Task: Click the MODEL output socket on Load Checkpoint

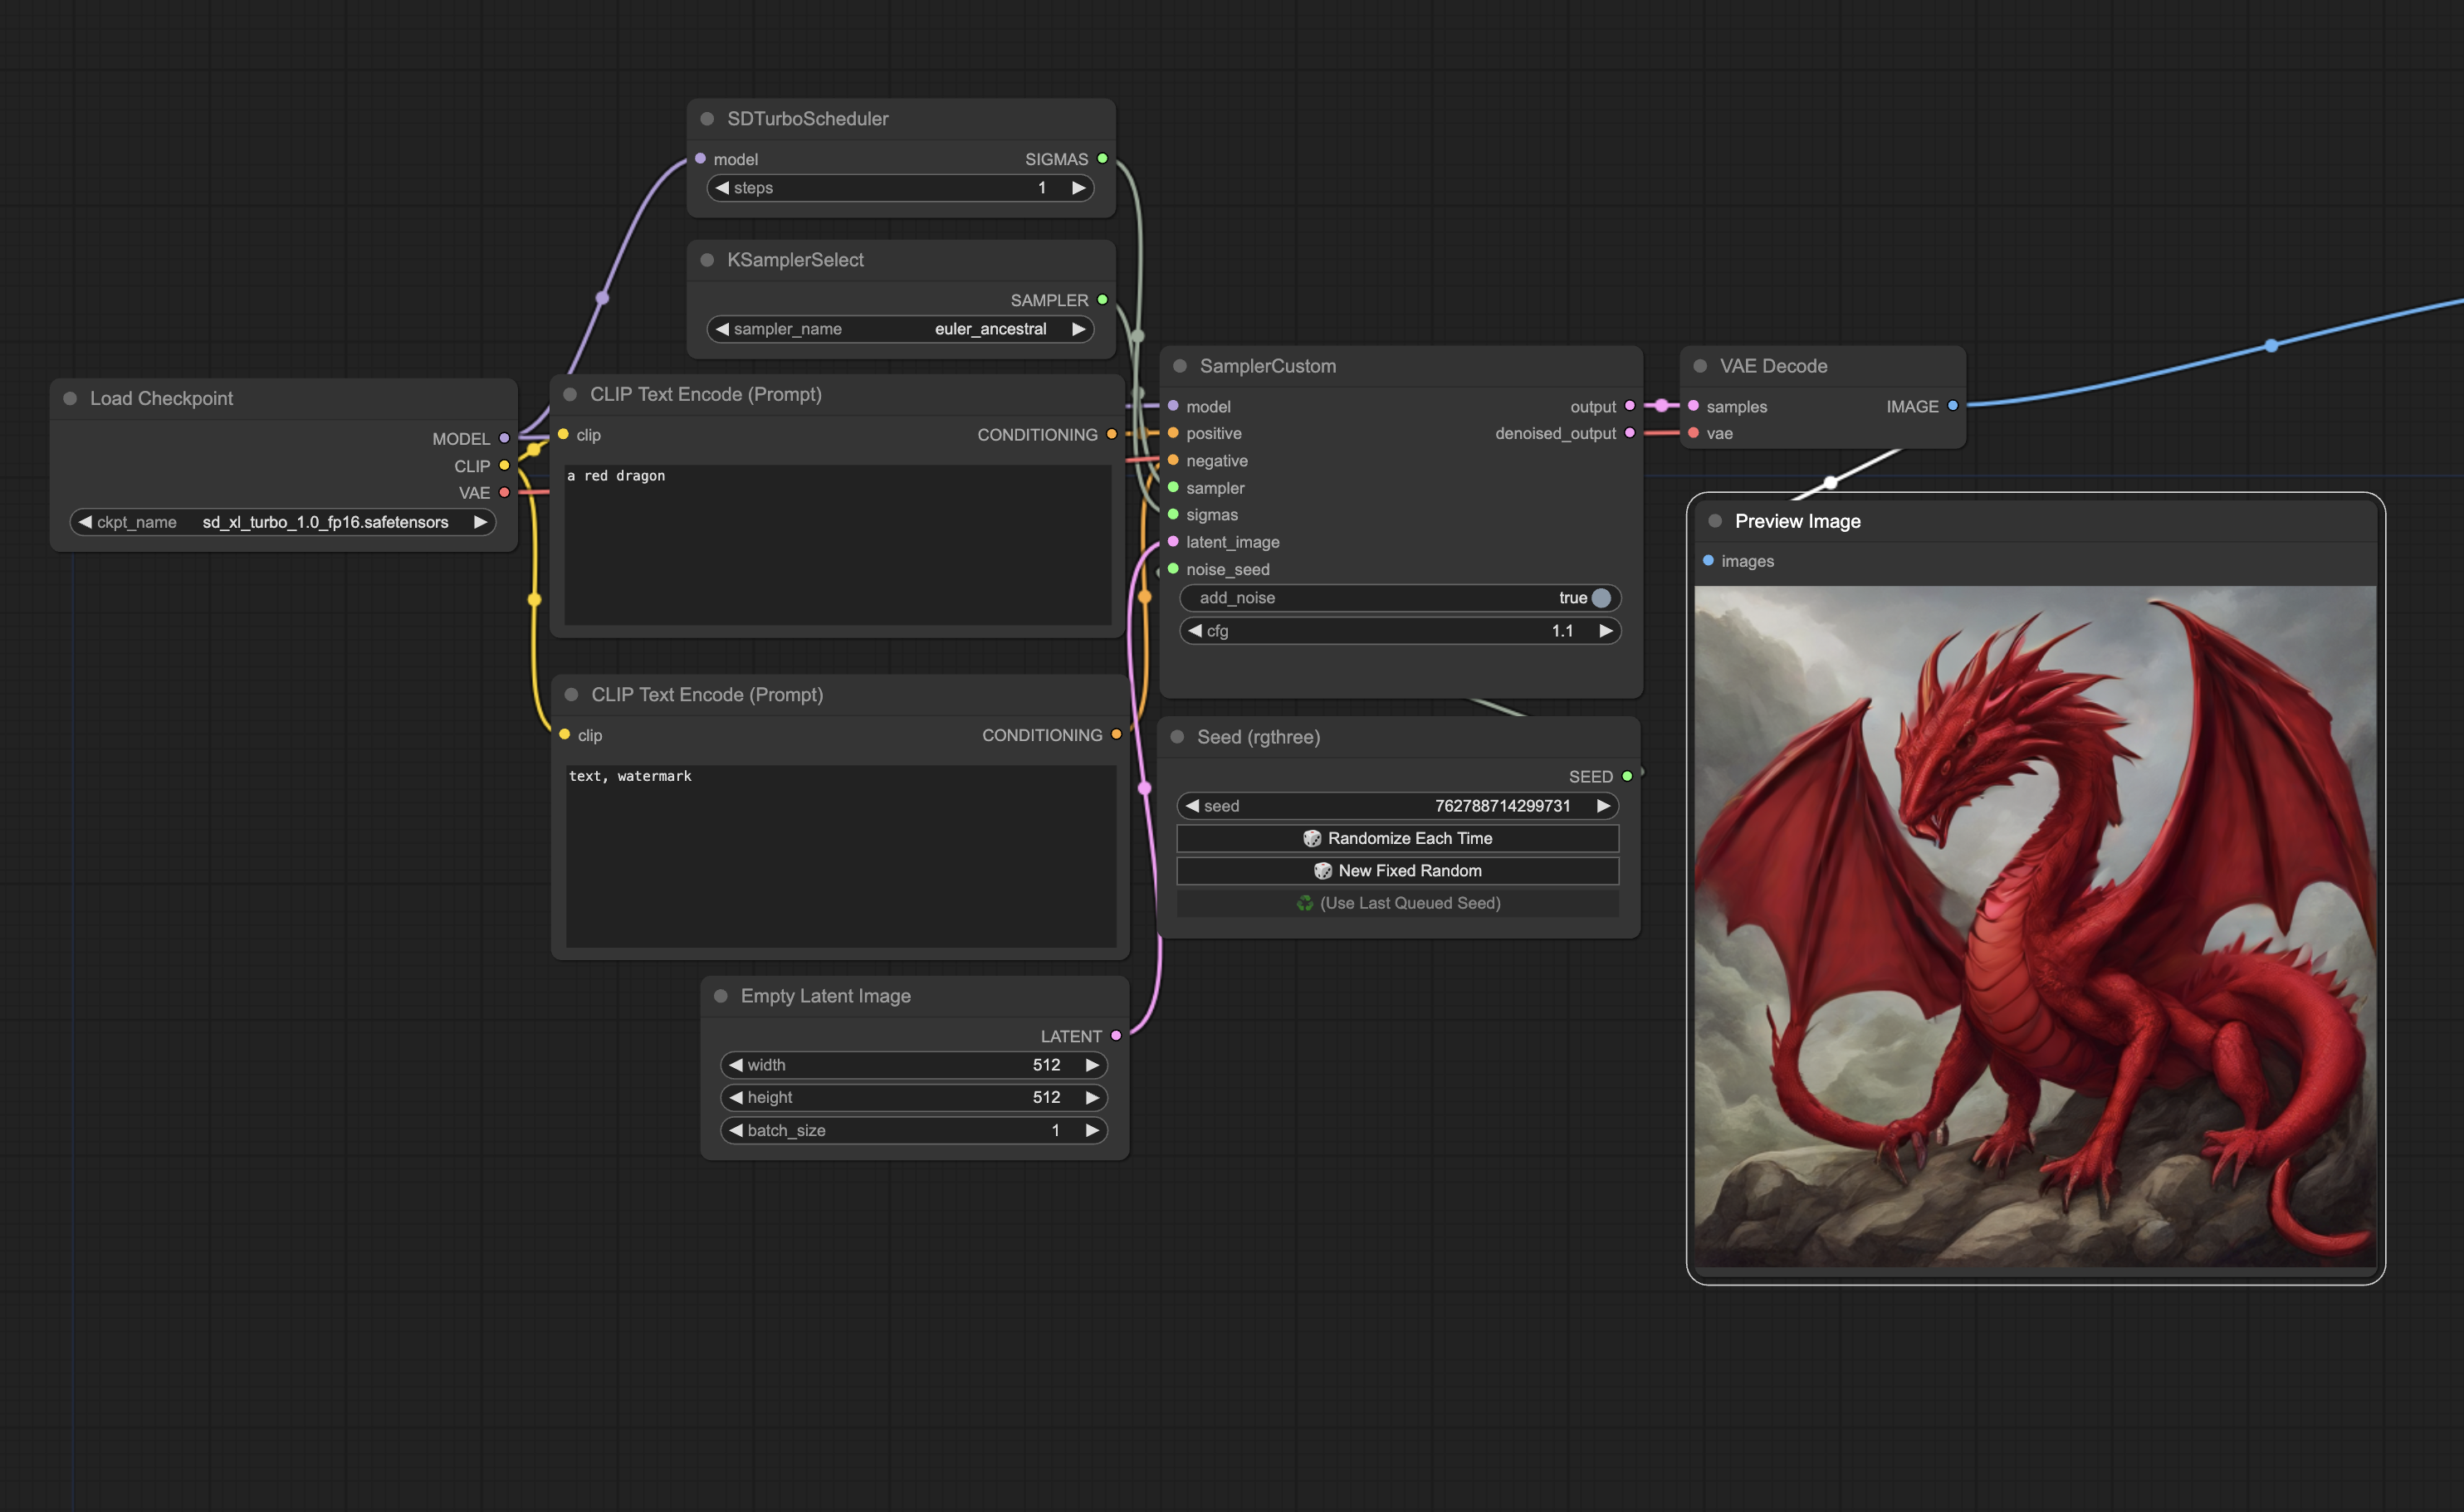Action: point(504,438)
